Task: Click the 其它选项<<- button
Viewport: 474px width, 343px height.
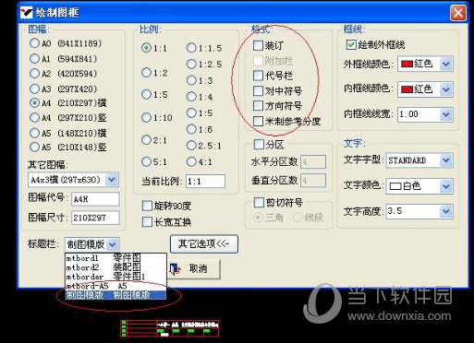Action: point(204,244)
